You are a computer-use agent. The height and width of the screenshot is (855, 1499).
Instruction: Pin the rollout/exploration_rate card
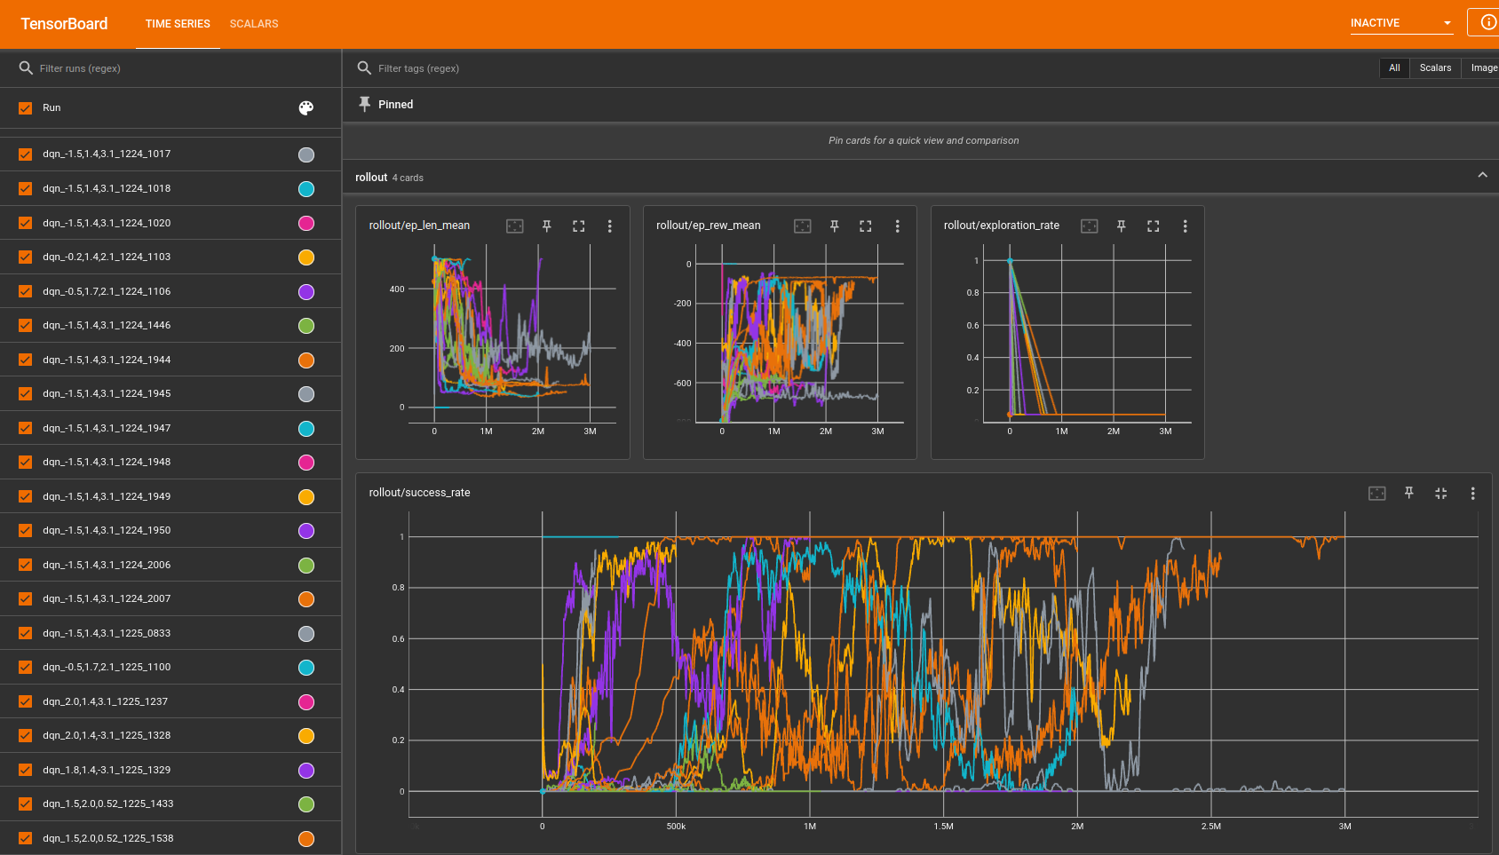(1122, 226)
